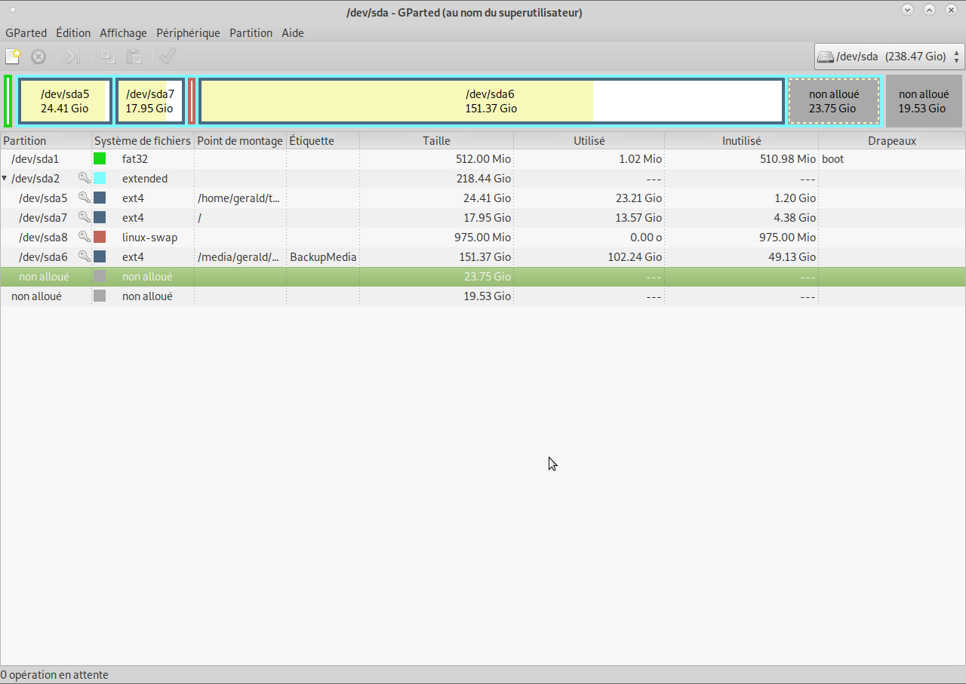Open the Partition menu
This screenshot has width=966, height=684.
pyautogui.click(x=251, y=33)
